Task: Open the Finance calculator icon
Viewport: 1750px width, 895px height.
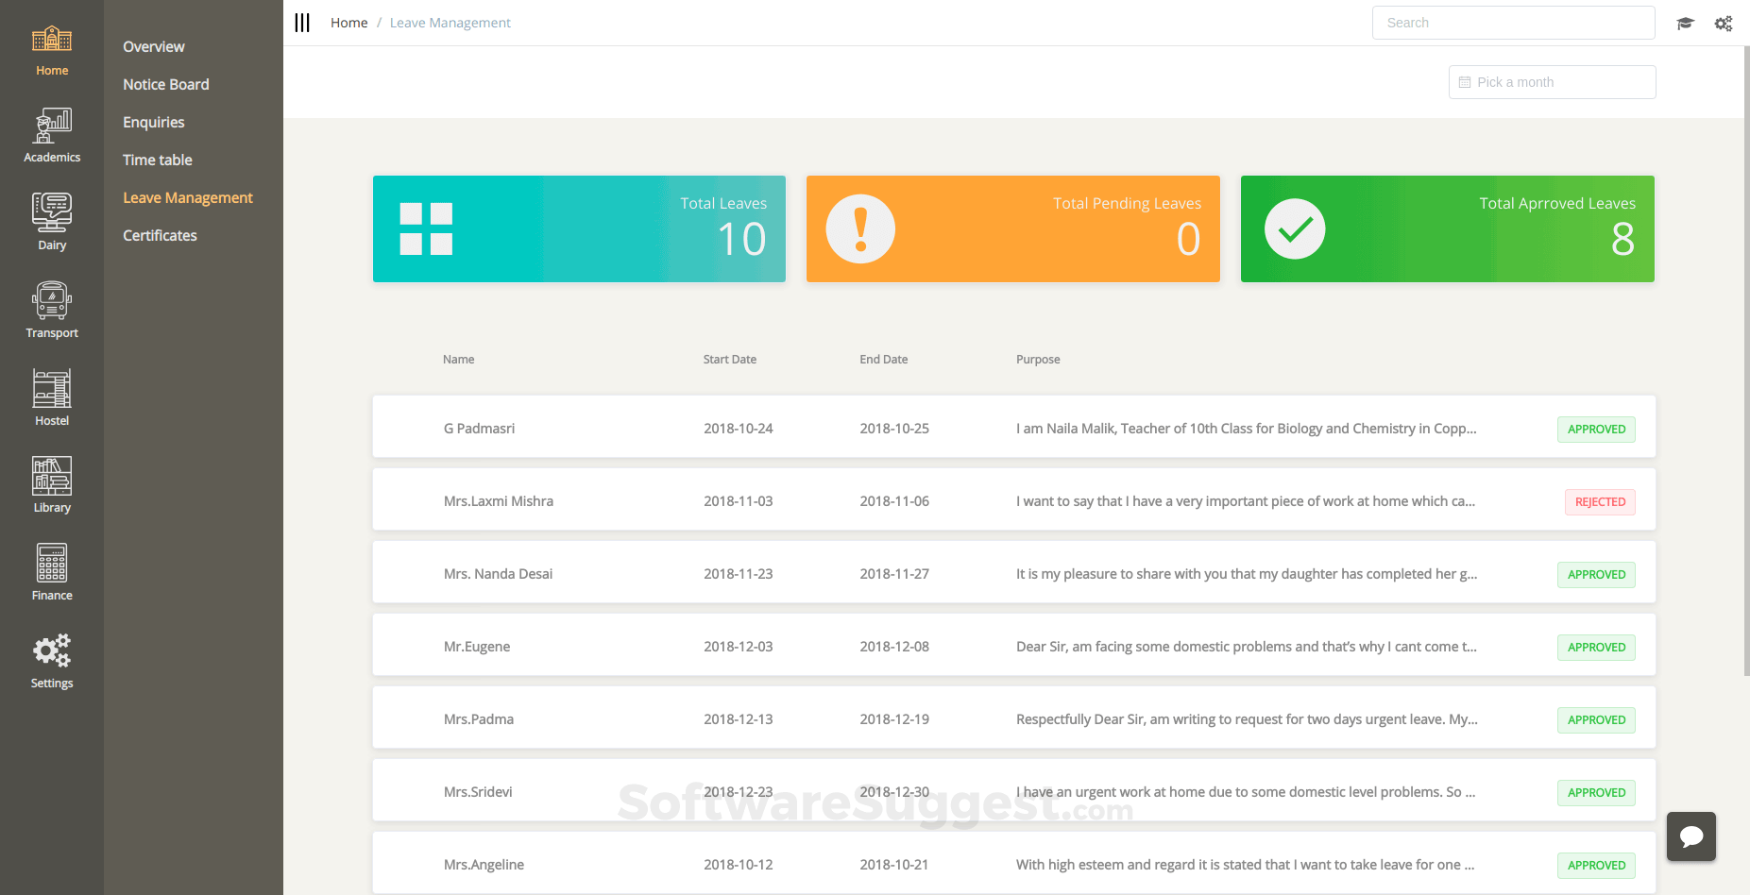Action: (x=52, y=564)
